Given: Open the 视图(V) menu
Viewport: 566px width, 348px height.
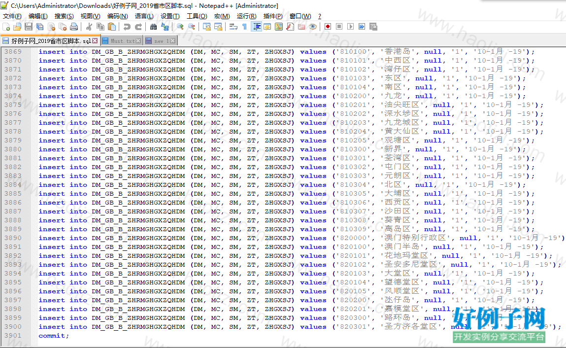Looking at the screenshot, I should tap(90, 16).
